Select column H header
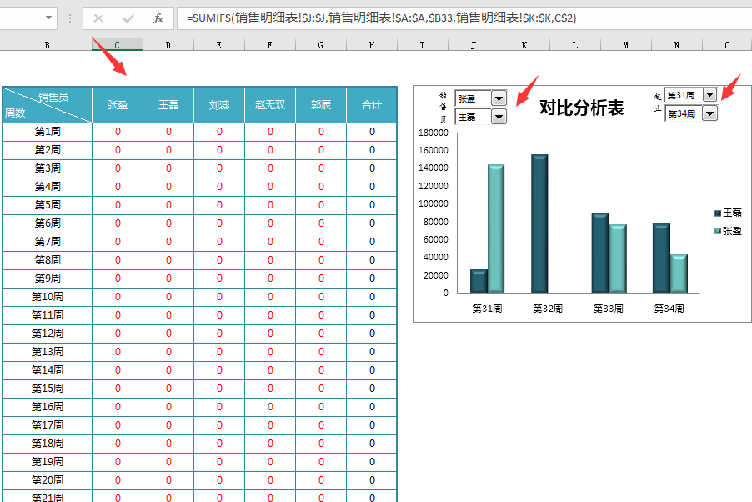The height and width of the screenshot is (502, 752). [x=372, y=45]
